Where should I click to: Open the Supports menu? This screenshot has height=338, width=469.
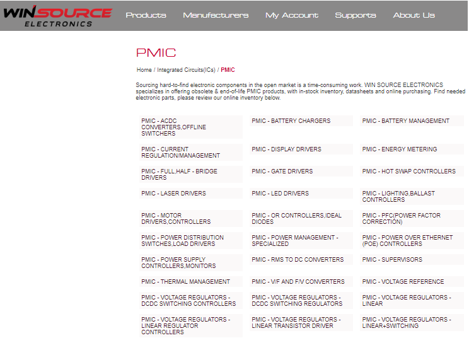[356, 15]
